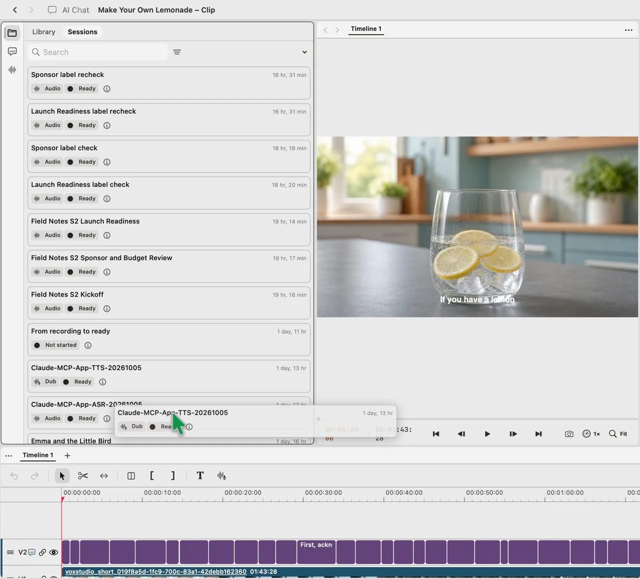Click the split clip tool icon
Viewport: 640px width, 579px height.
click(x=131, y=476)
